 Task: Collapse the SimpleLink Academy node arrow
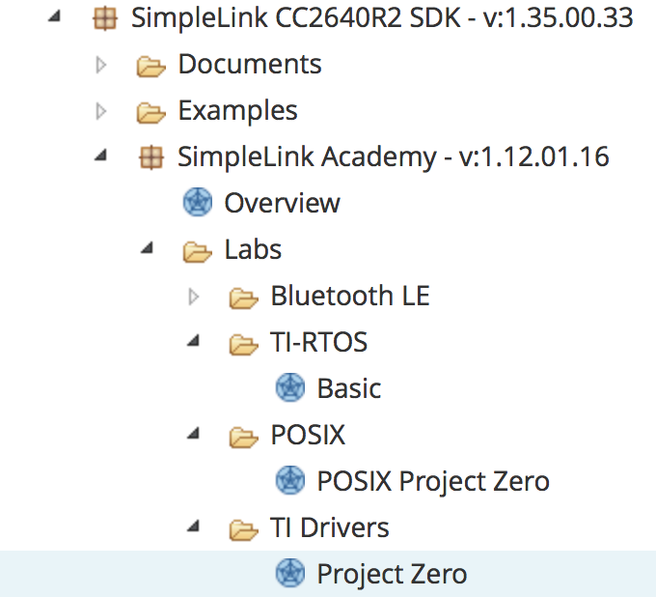(x=101, y=157)
